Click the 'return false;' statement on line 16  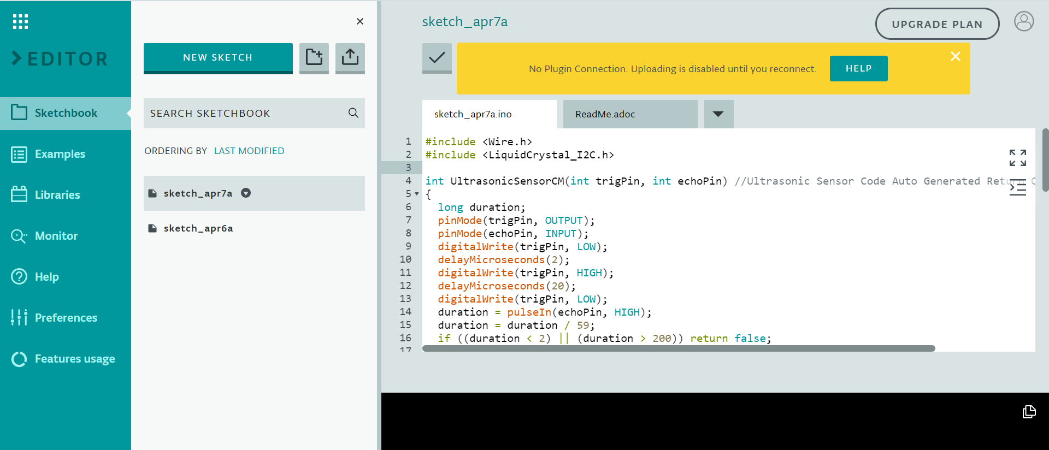[x=730, y=339]
